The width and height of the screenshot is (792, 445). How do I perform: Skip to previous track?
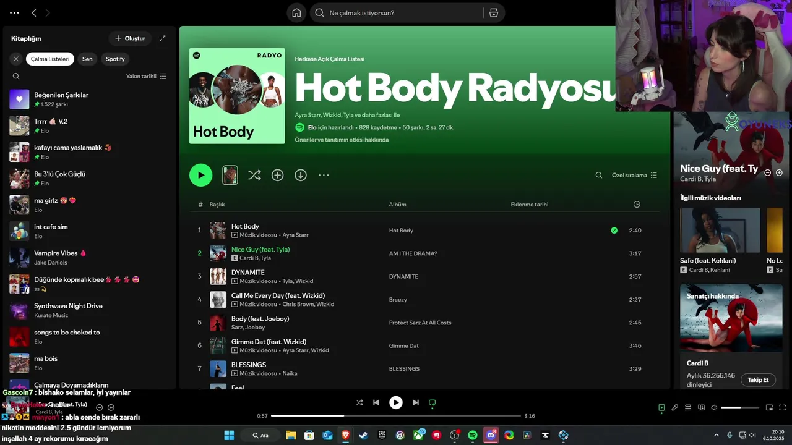[376, 402]
